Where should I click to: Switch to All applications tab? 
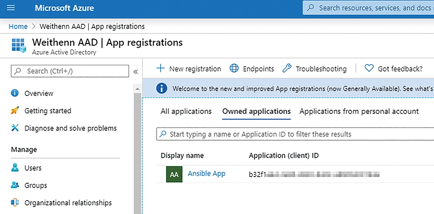(x=186, y=111)
